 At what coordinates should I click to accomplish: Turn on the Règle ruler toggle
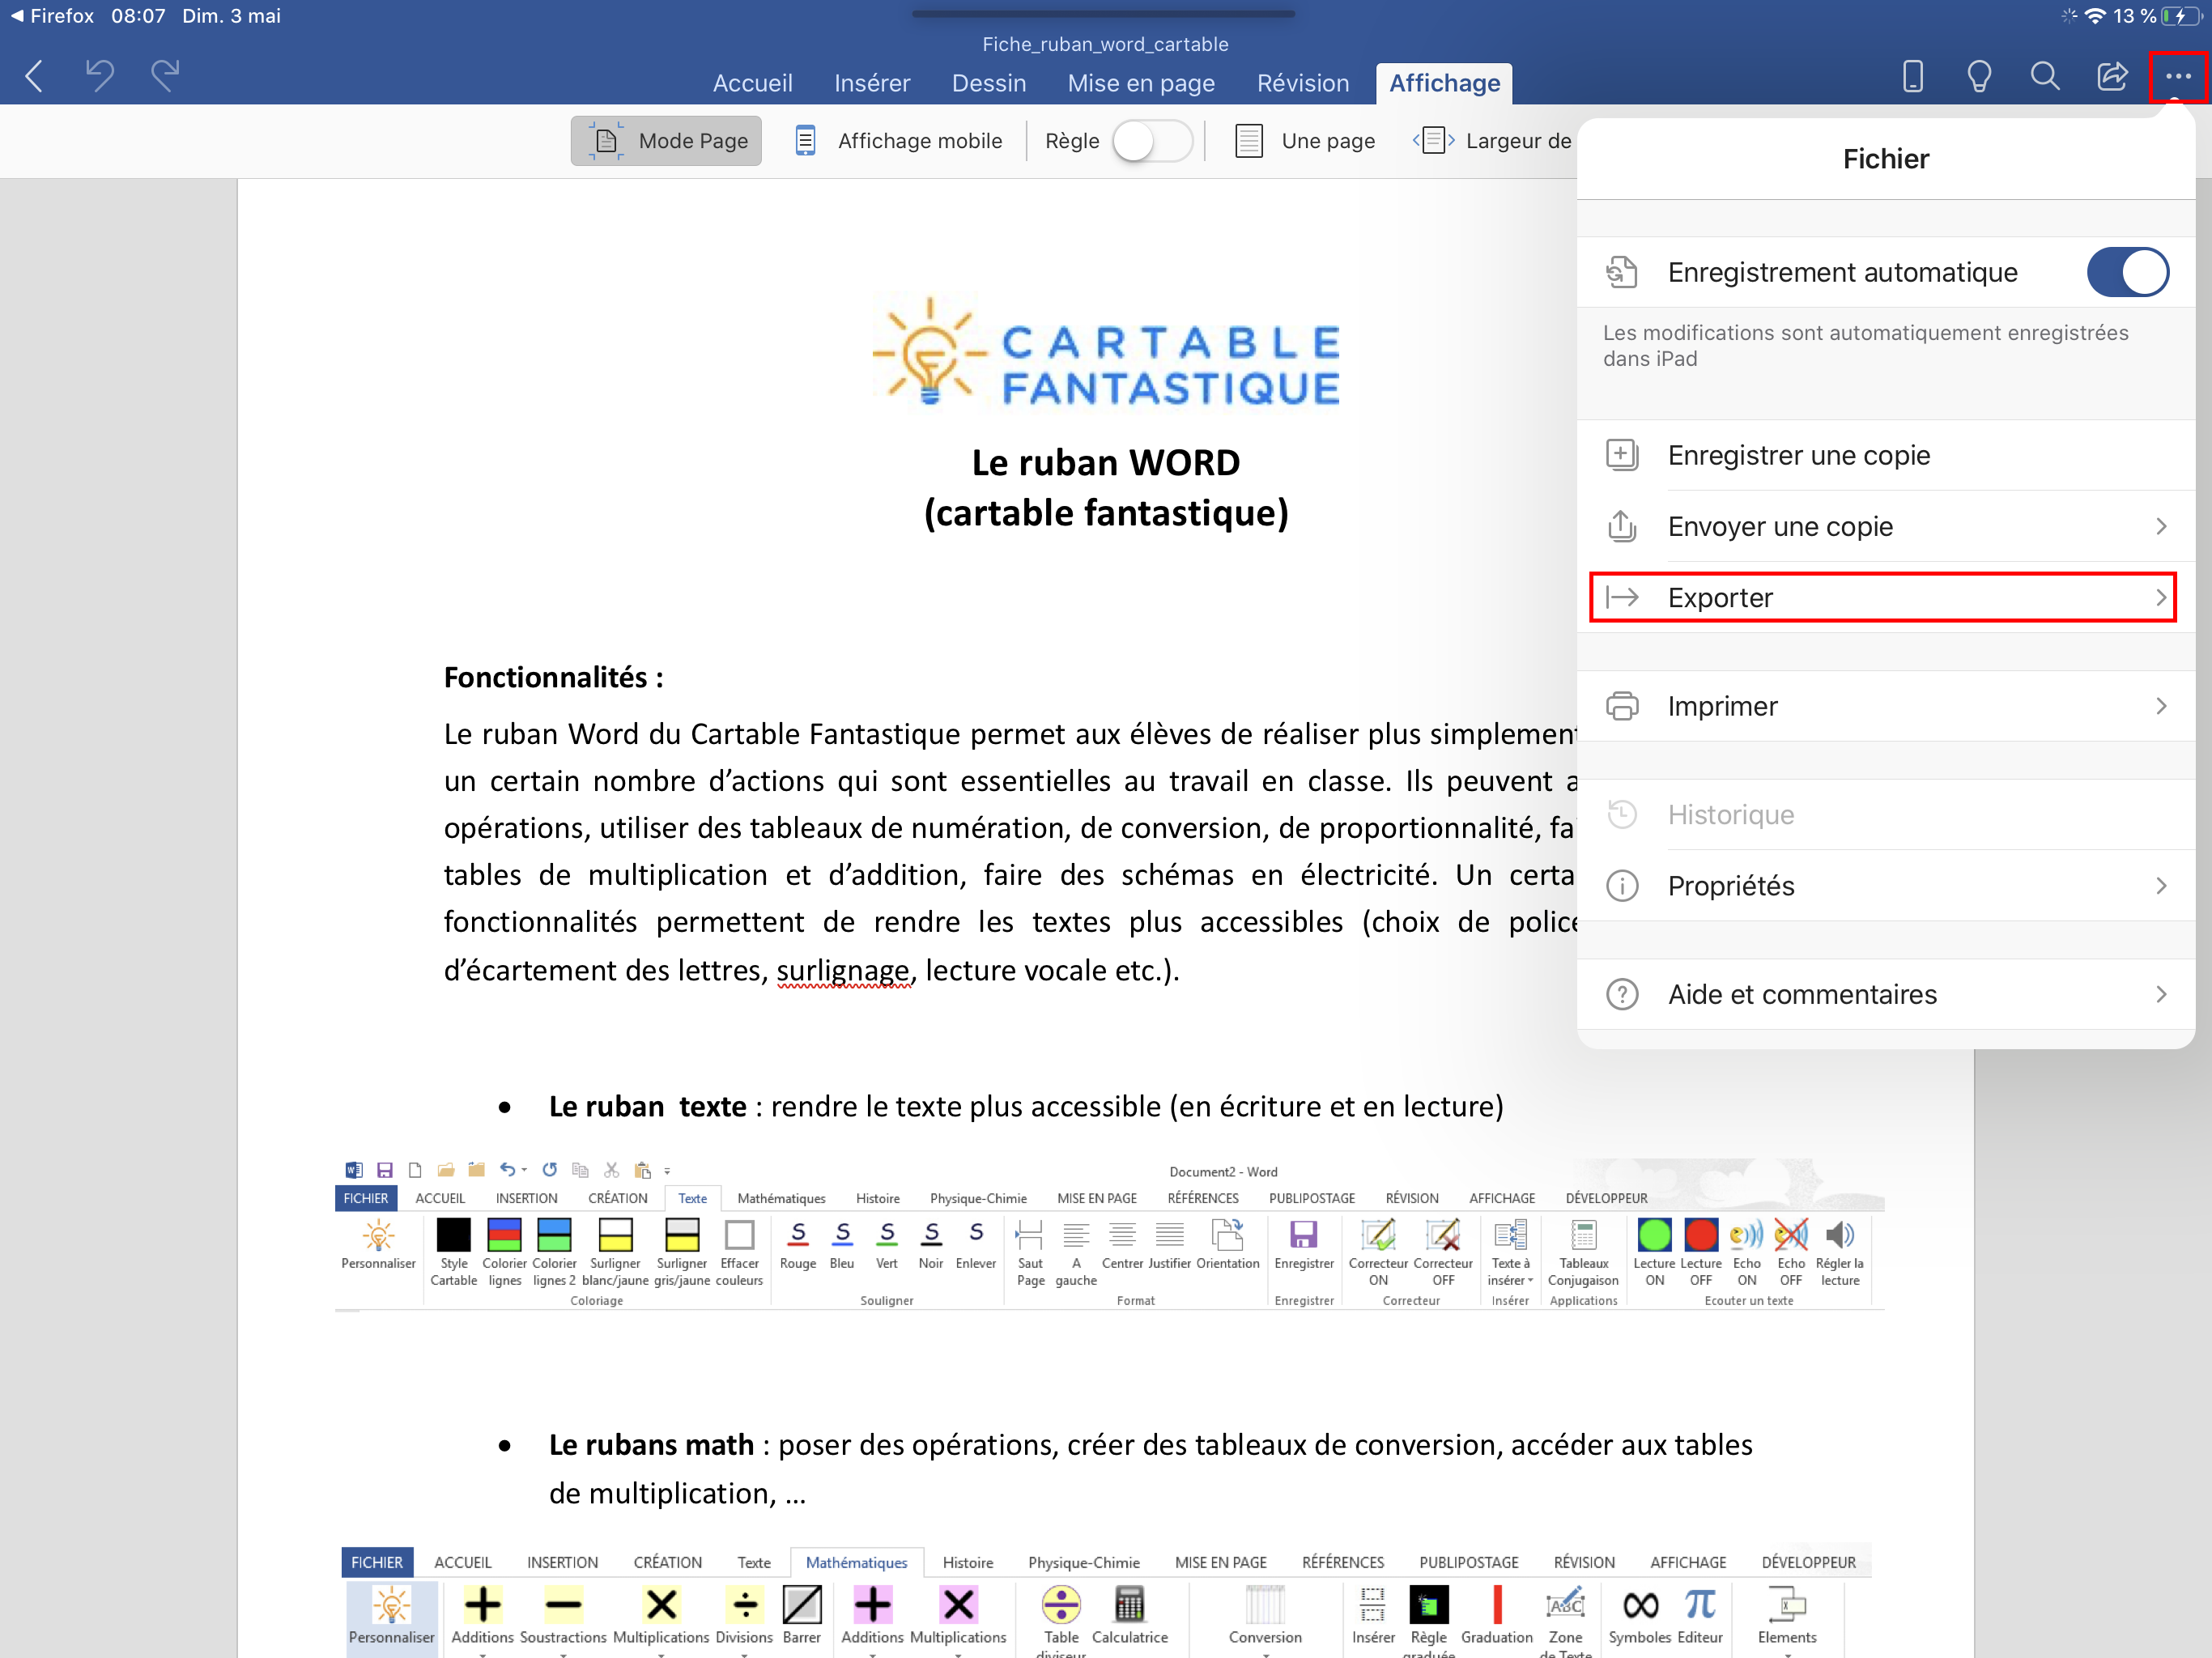click(x=1151, y=141)
